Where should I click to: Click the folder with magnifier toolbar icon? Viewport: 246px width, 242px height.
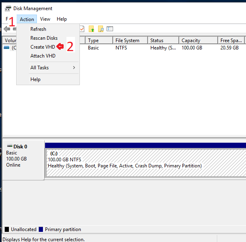tap(101, 29)
